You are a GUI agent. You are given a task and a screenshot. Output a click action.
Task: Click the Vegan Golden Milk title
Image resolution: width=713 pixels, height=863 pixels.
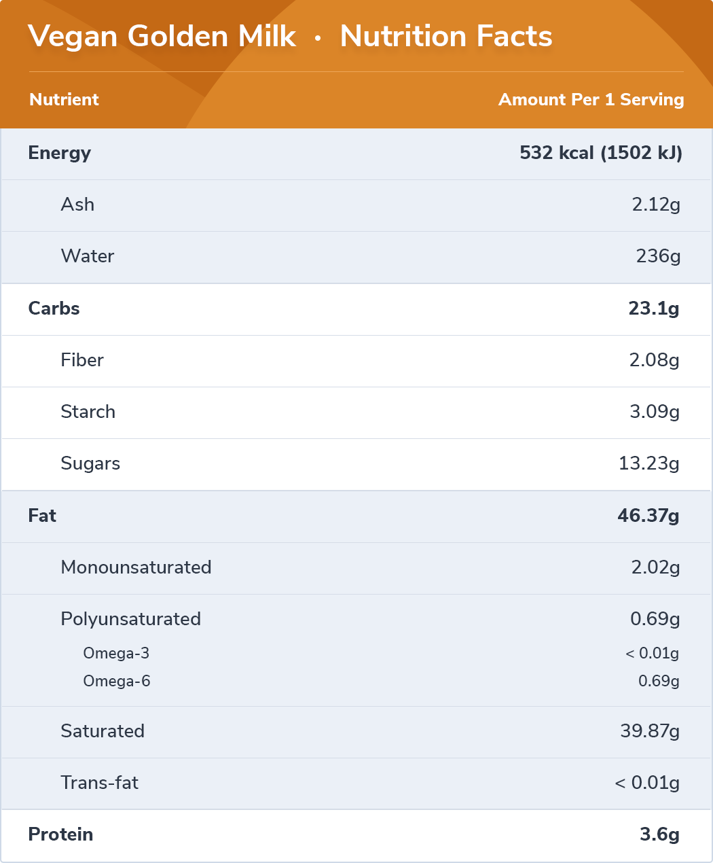click(162, 36)
